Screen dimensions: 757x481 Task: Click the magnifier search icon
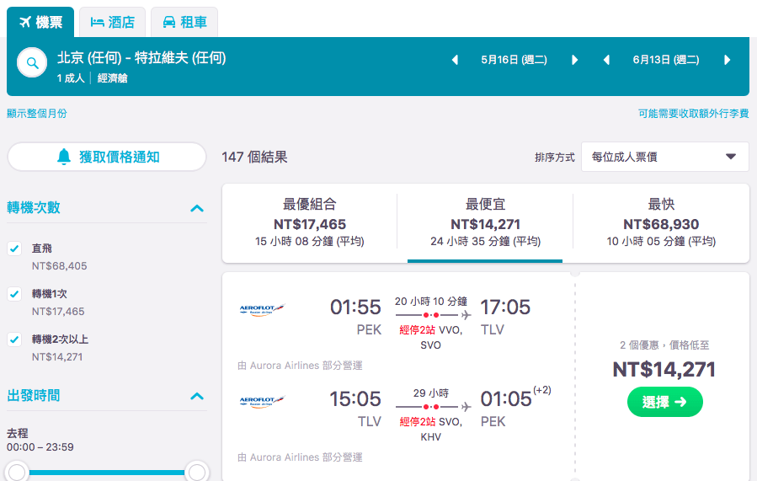(x=32, y=63)
